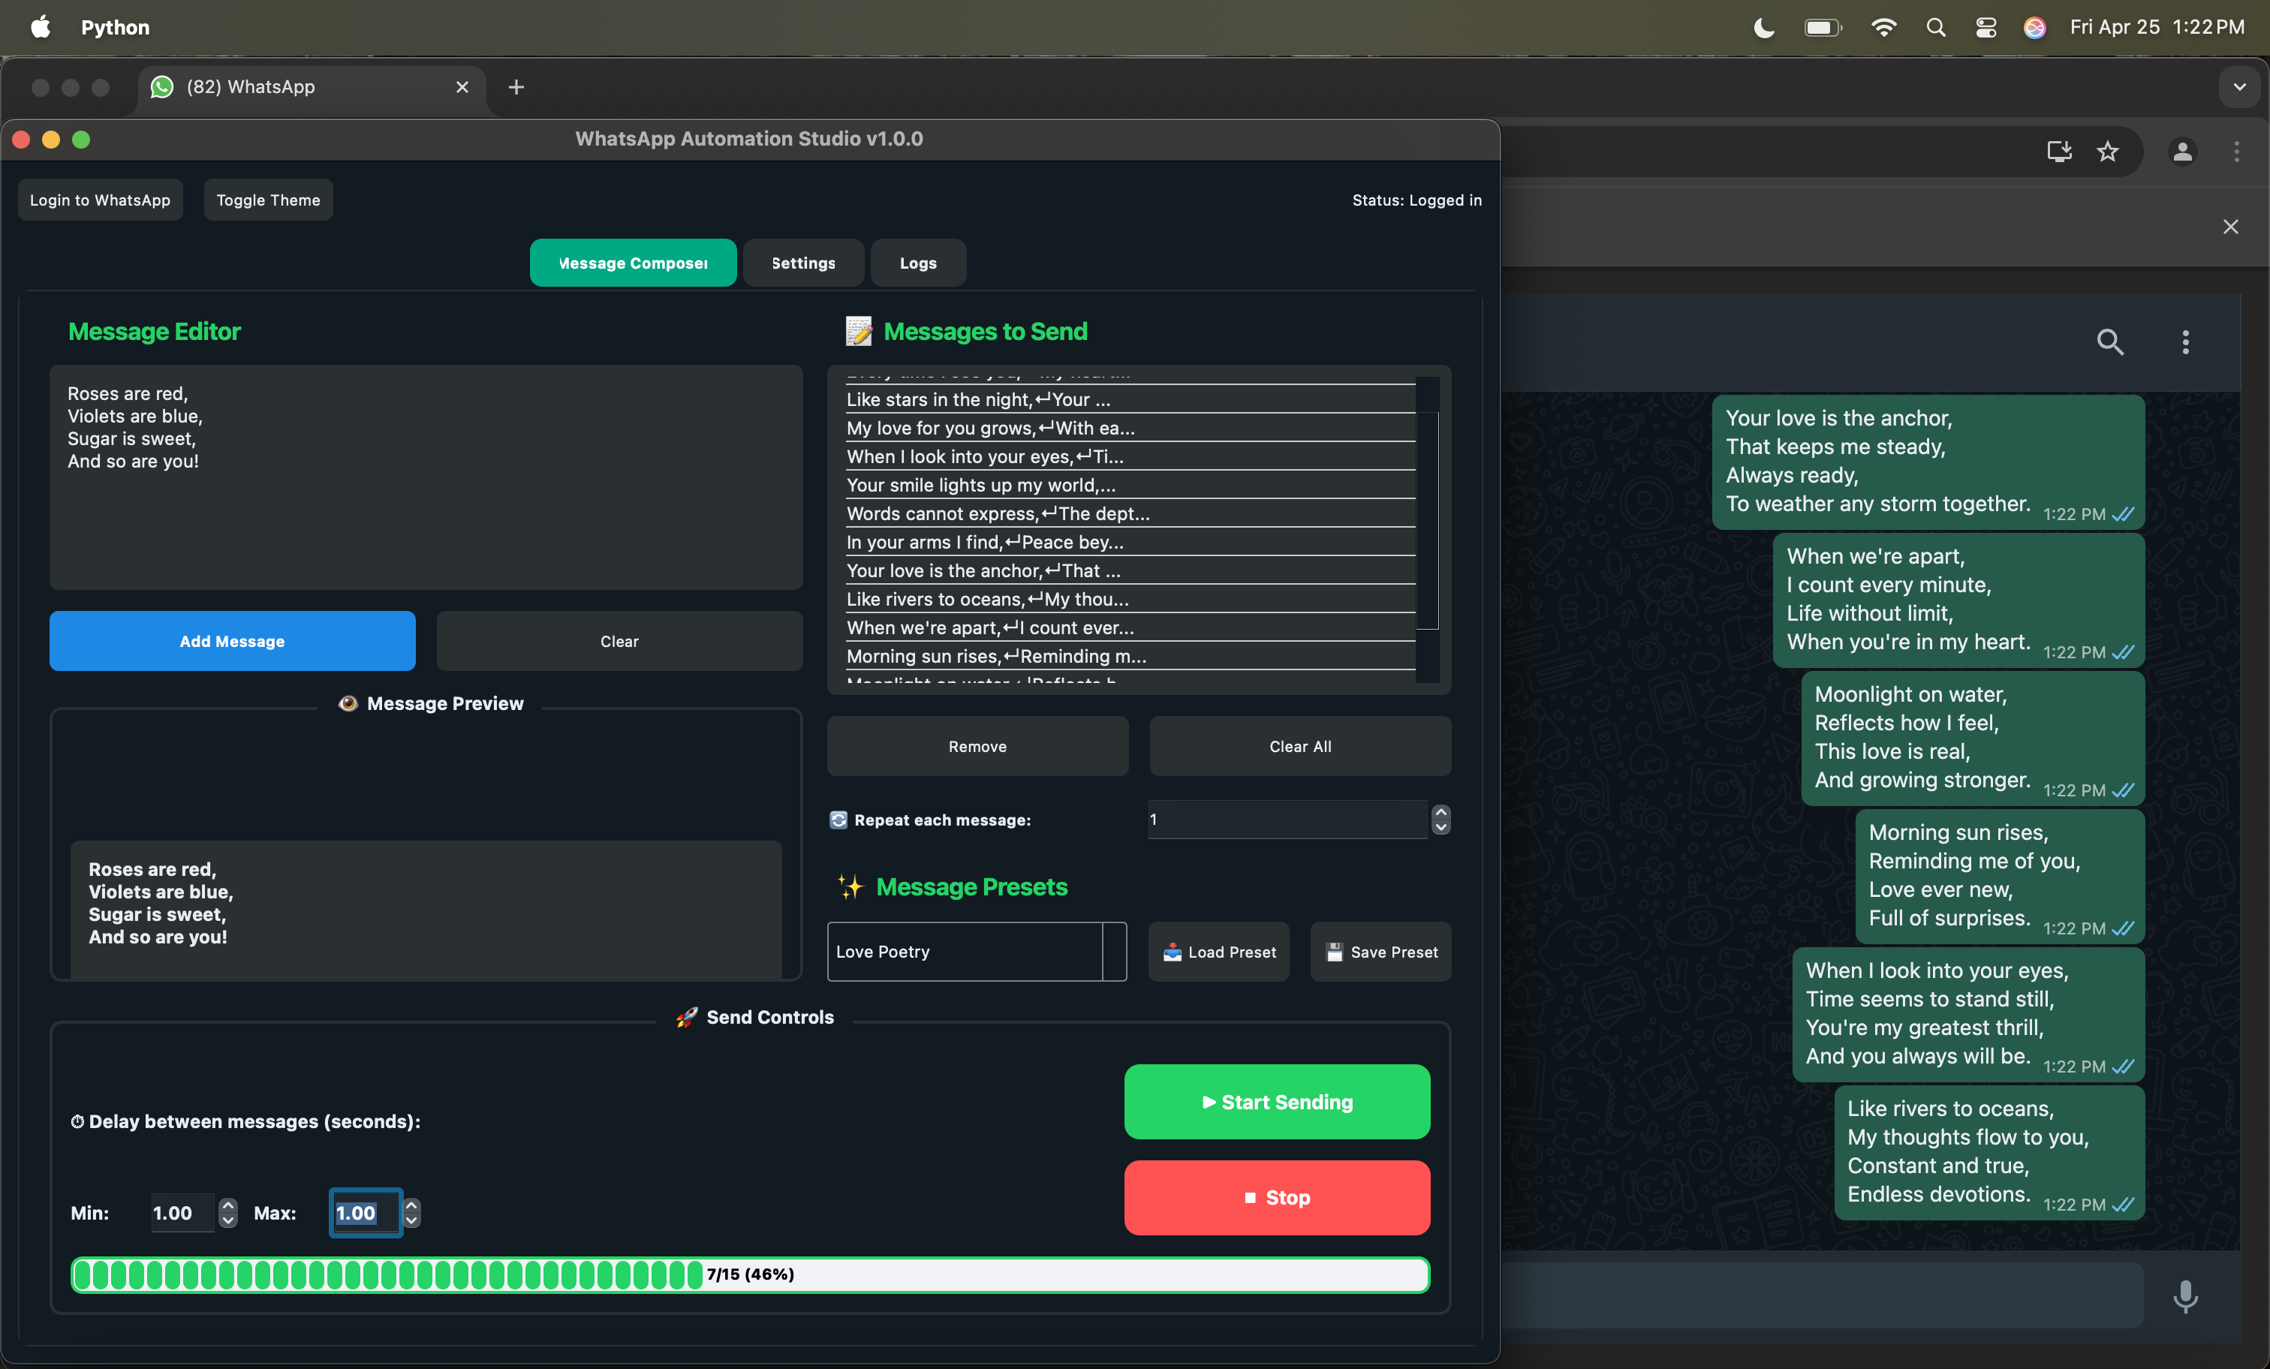Viewport: 2270px width, 1369px height.
Task: Increase the Repeat each message value with the stepper
Action: coord(1441,811)
